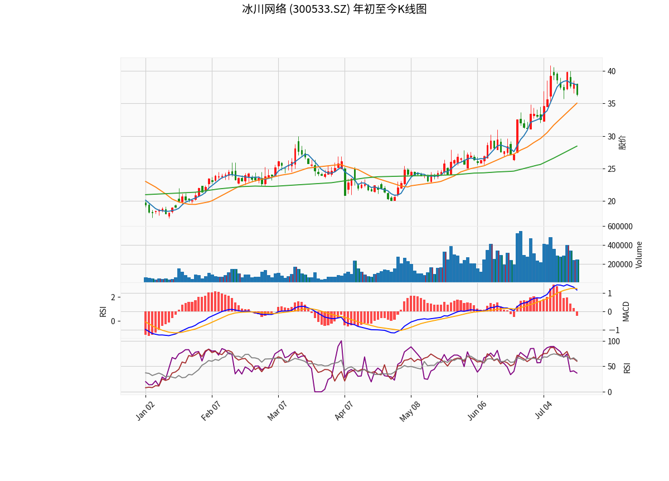Screen dimensions: 669x481
Task: Click the 400000 volume tick label
Action: click(x=620, y=246)
